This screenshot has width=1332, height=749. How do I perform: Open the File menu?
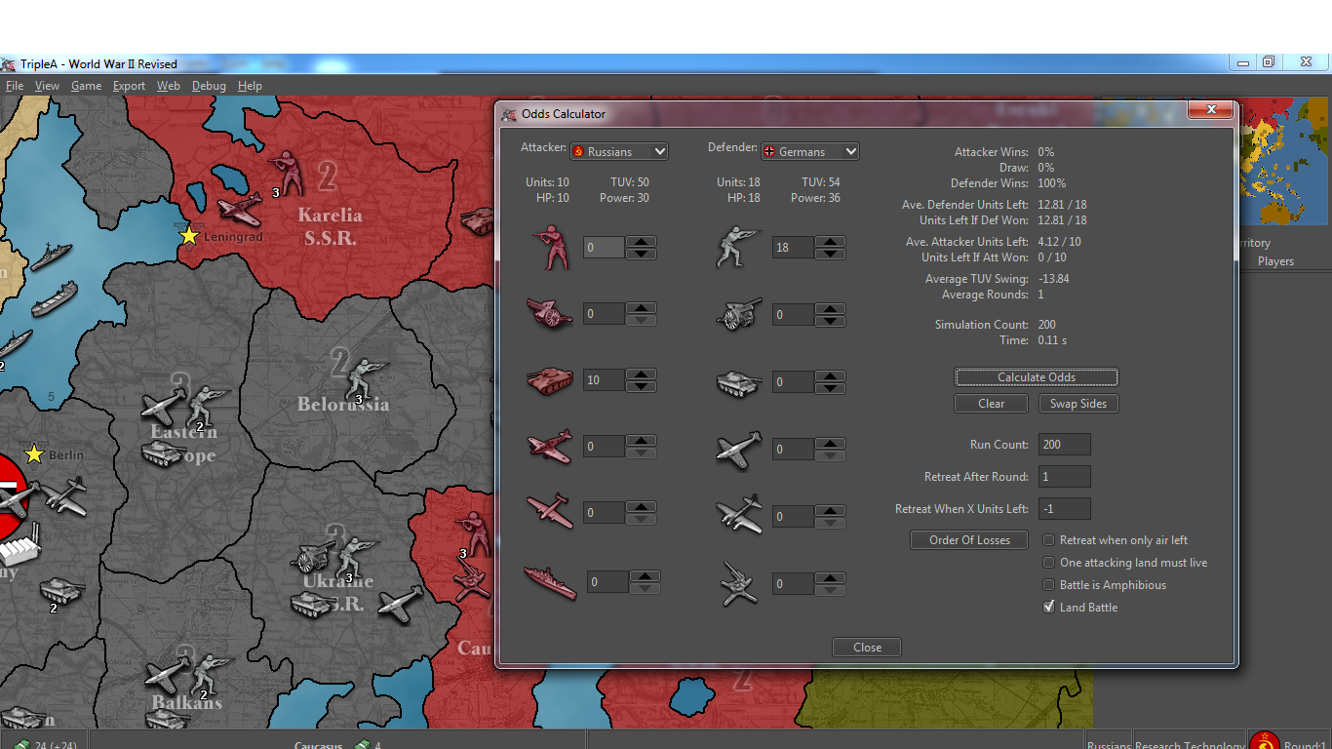(15, 86)
